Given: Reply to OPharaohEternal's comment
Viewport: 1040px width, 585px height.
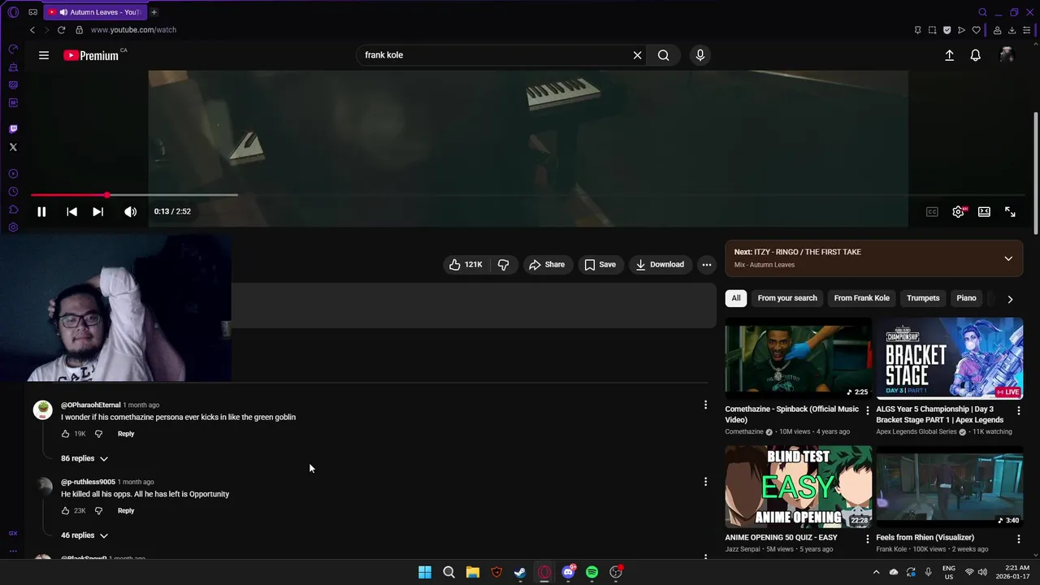Looking at the screenshot, I should [126, 434].
